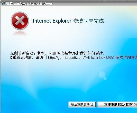Screen dimensions: 137x113
Task: Click the text 重新启动后，请访问
Action: click(x=30, y=58)
